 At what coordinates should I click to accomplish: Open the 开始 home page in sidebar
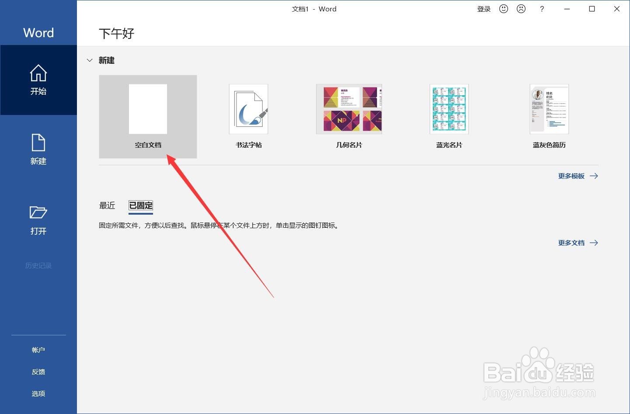tap(38, 80)
